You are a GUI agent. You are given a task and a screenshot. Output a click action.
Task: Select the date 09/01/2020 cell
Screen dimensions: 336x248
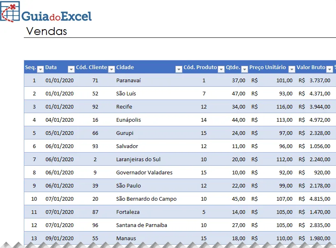click(60, 238)
